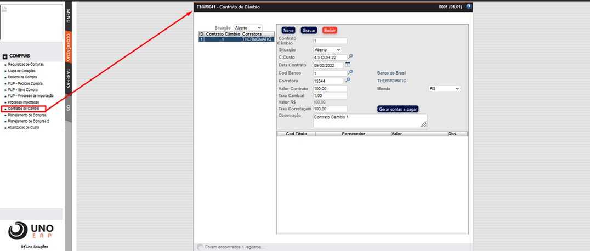Screen dimensions: 590x251
Task: Open the Moeda currency dropdown
Action: [444, 88]
